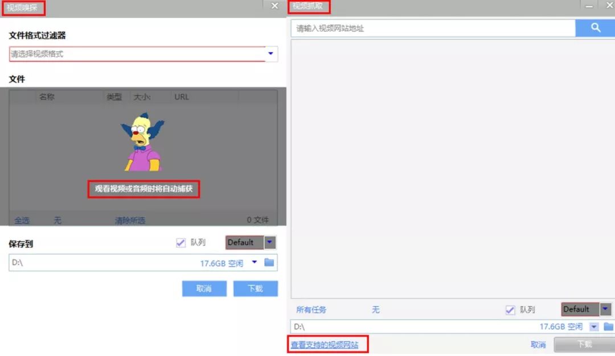Close the 视频抓取 window

(610, 6)
